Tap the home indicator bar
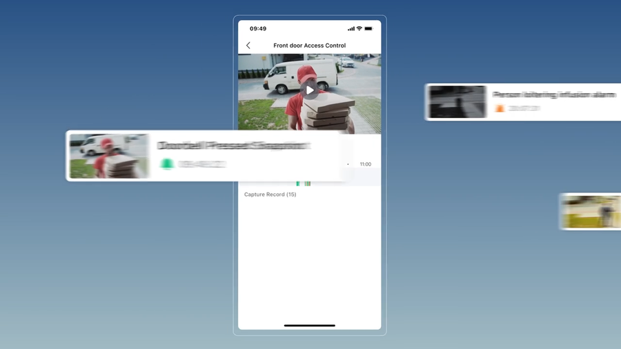This screenshot has height=349, width=621. pos(310,326)
